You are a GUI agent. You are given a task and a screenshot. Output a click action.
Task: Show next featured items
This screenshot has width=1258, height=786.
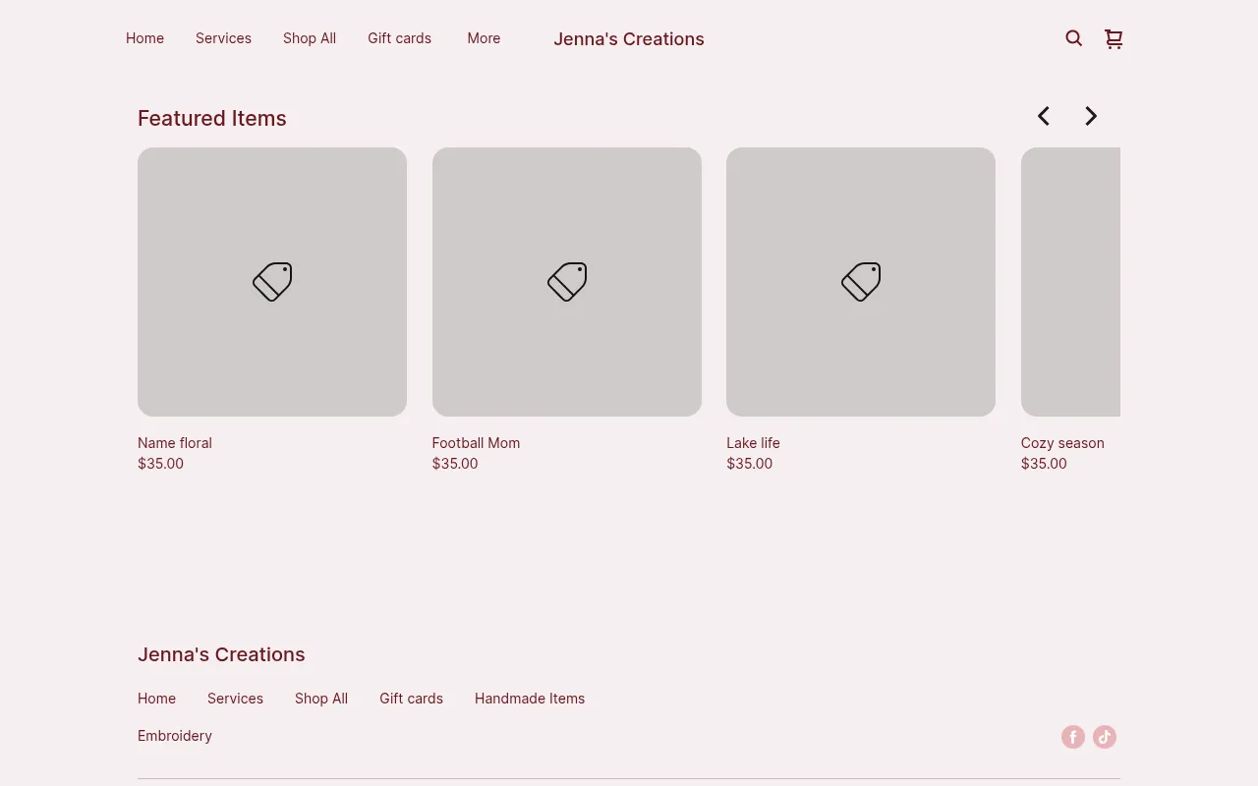(1091, 116)
